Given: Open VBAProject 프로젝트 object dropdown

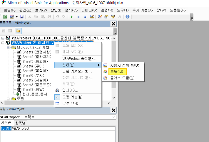Looking at the screenshot, I should coord(114,117).
